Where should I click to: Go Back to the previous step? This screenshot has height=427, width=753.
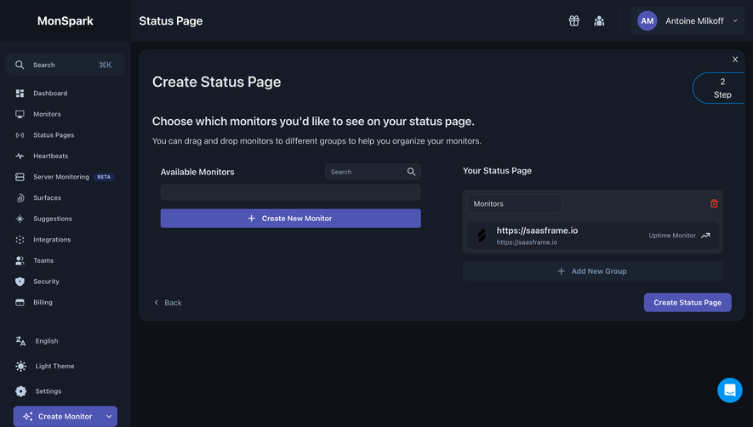(168, 303)
